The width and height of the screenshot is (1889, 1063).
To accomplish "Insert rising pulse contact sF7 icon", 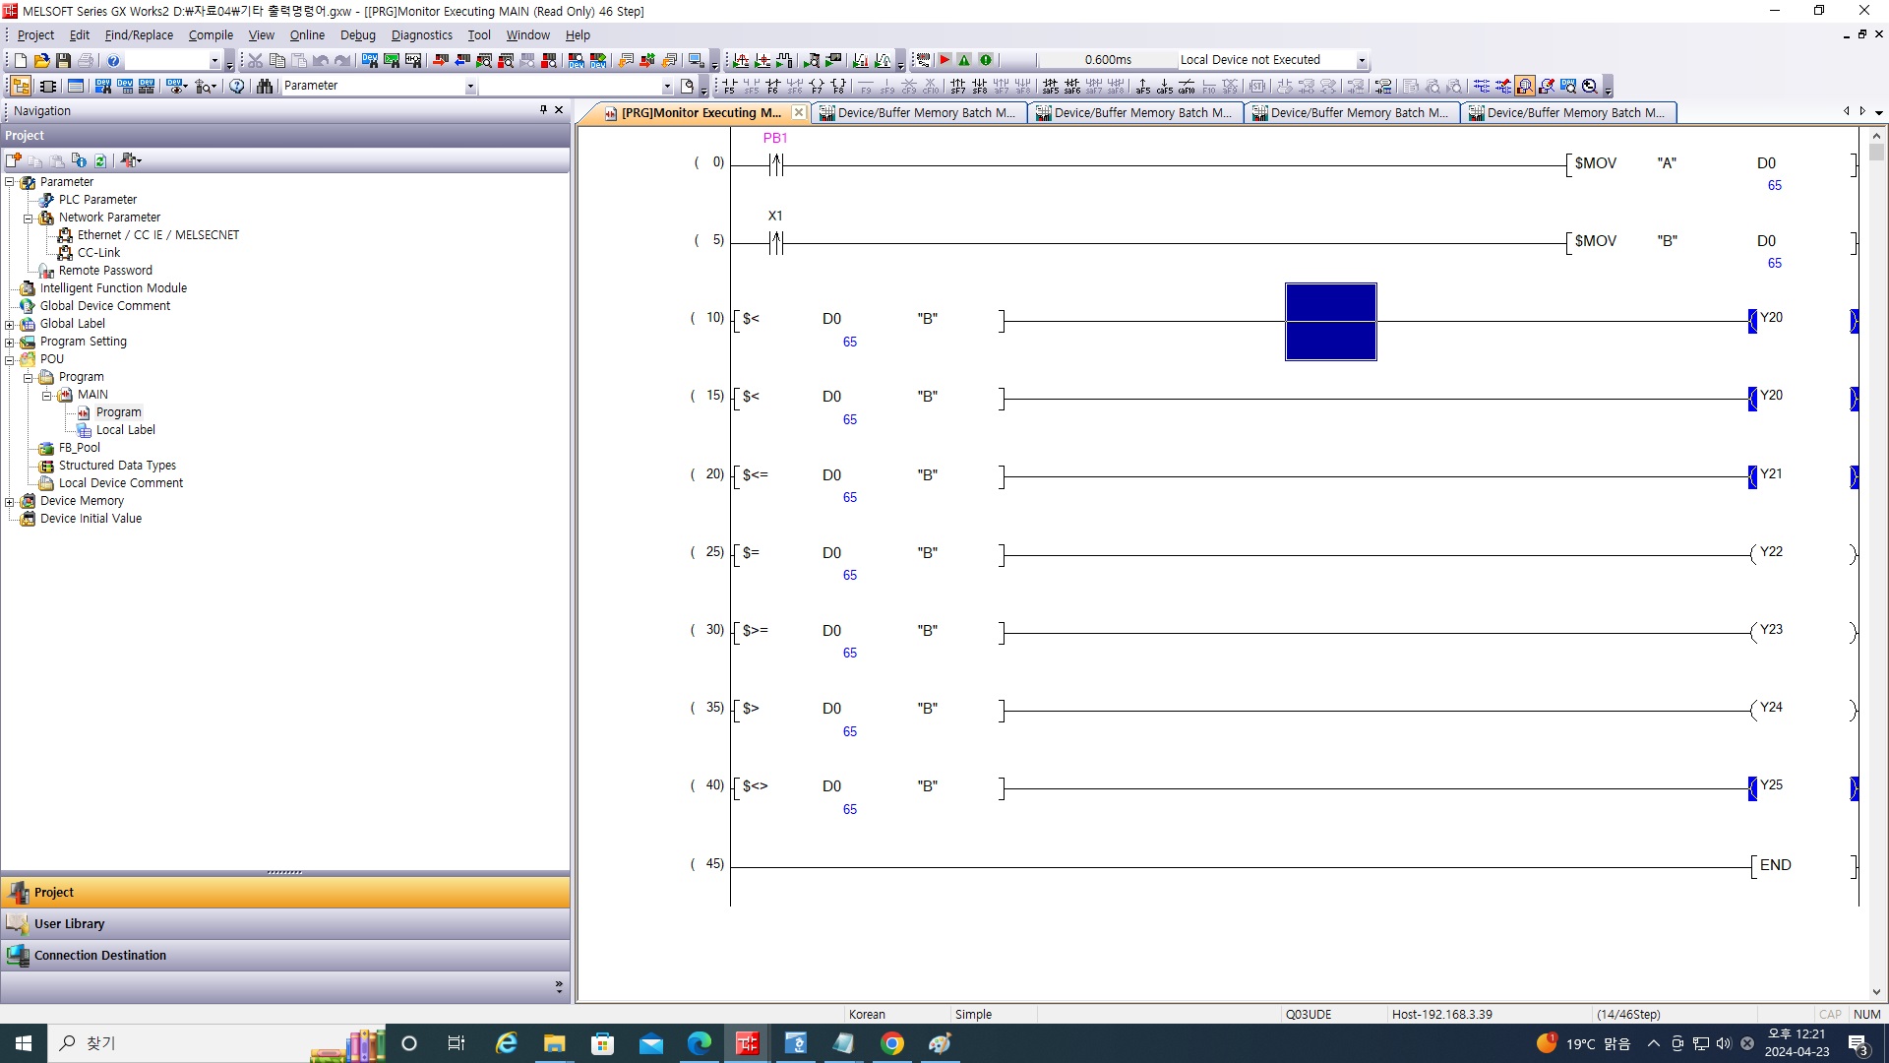I will click(x=957, y=87).
